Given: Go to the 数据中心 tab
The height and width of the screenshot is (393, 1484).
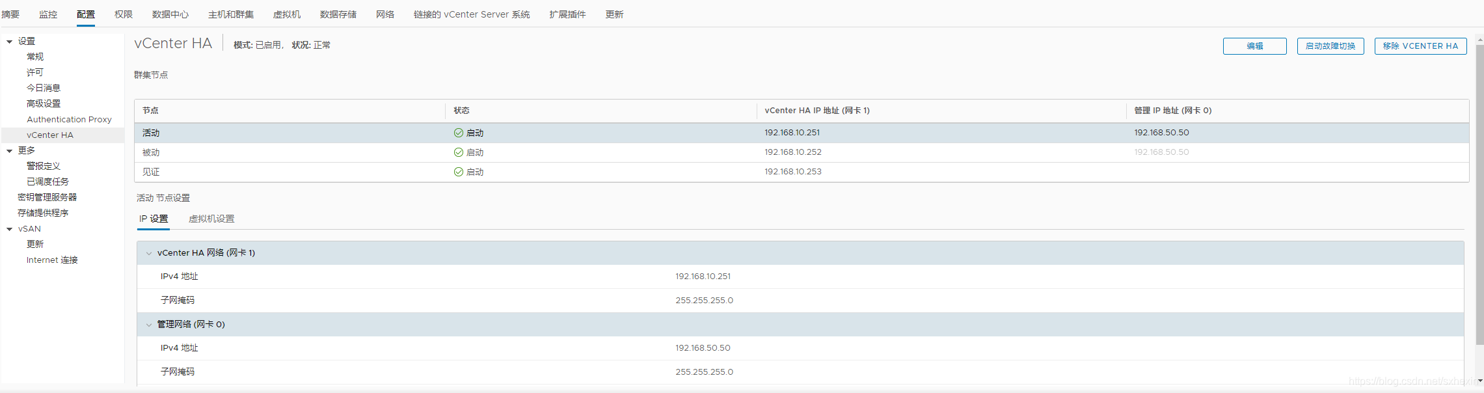Looking at the screenshot, I should click(170, 14).
